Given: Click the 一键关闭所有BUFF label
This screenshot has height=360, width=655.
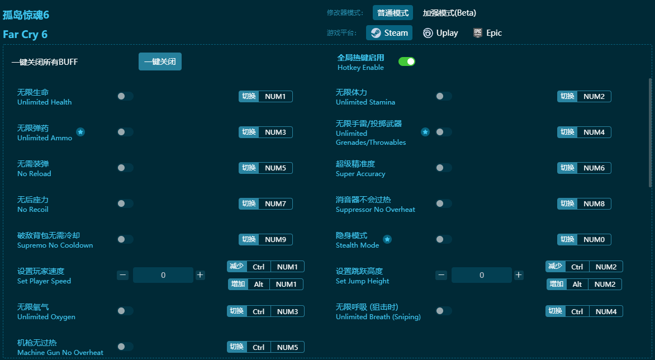Looking at the screenshot, I should [x=45, y=62].
